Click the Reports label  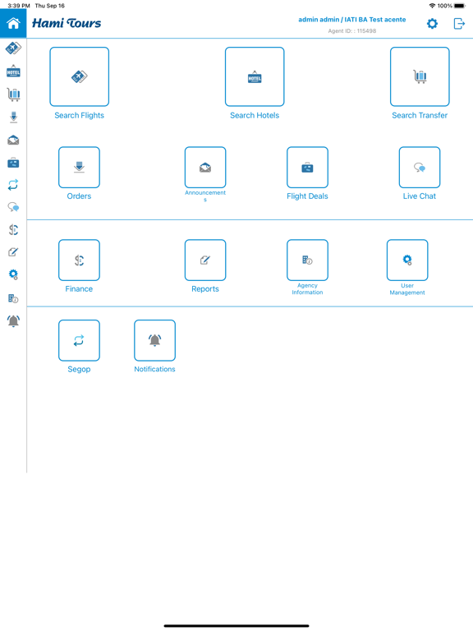[x=205, y=289]
